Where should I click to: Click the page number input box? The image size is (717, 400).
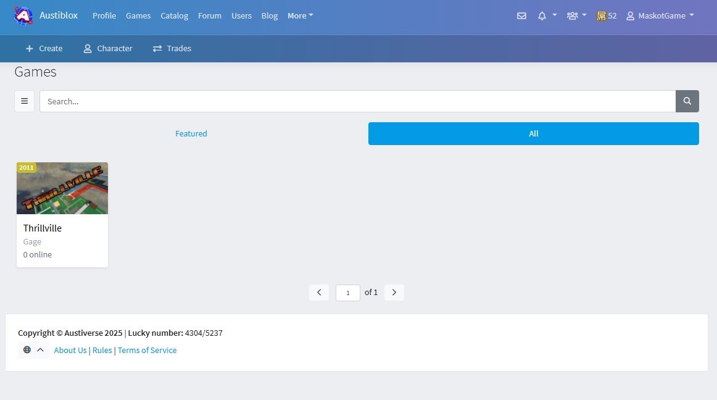[348, 293]
